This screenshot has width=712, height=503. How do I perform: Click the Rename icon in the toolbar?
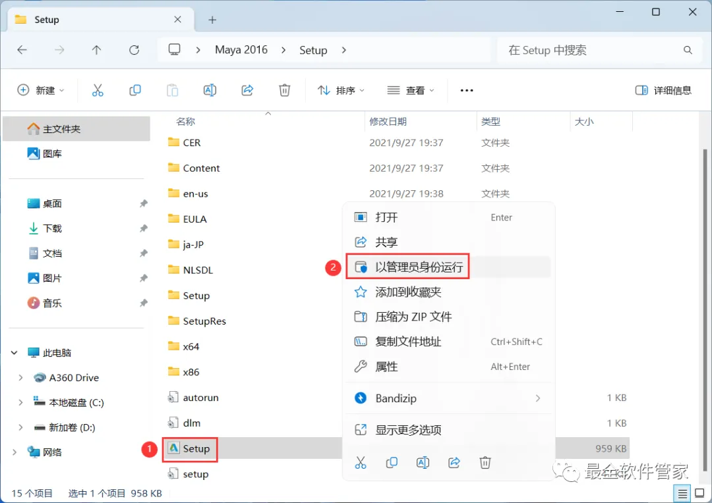[210, 90]
